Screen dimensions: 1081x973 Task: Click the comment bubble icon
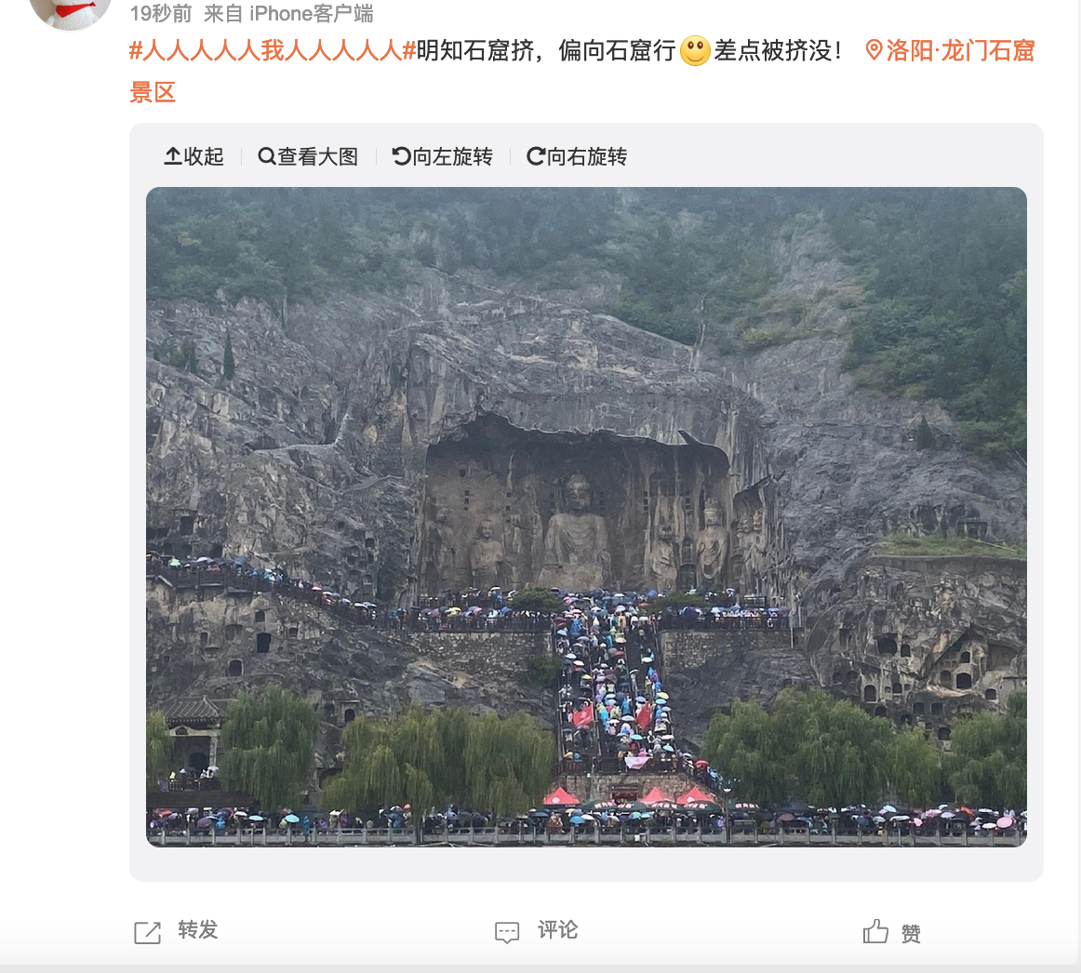tap(507, 932)
